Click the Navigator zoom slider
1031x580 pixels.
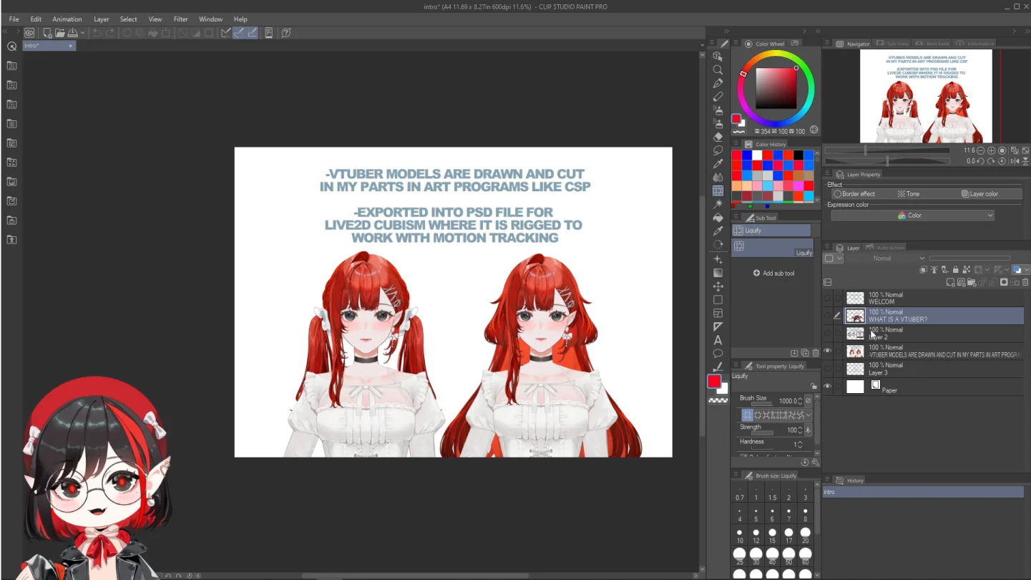(x=887, y=151)
